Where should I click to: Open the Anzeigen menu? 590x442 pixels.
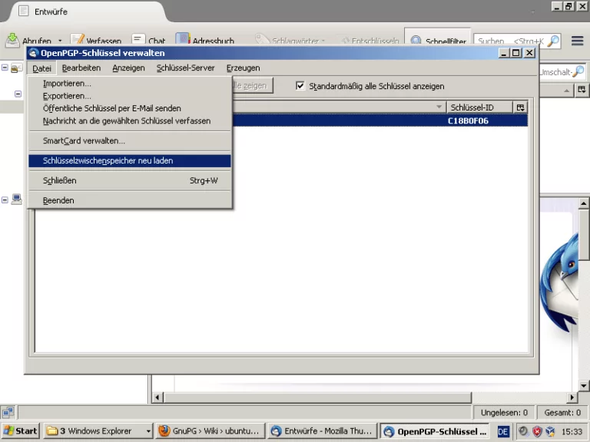(128, 68)
